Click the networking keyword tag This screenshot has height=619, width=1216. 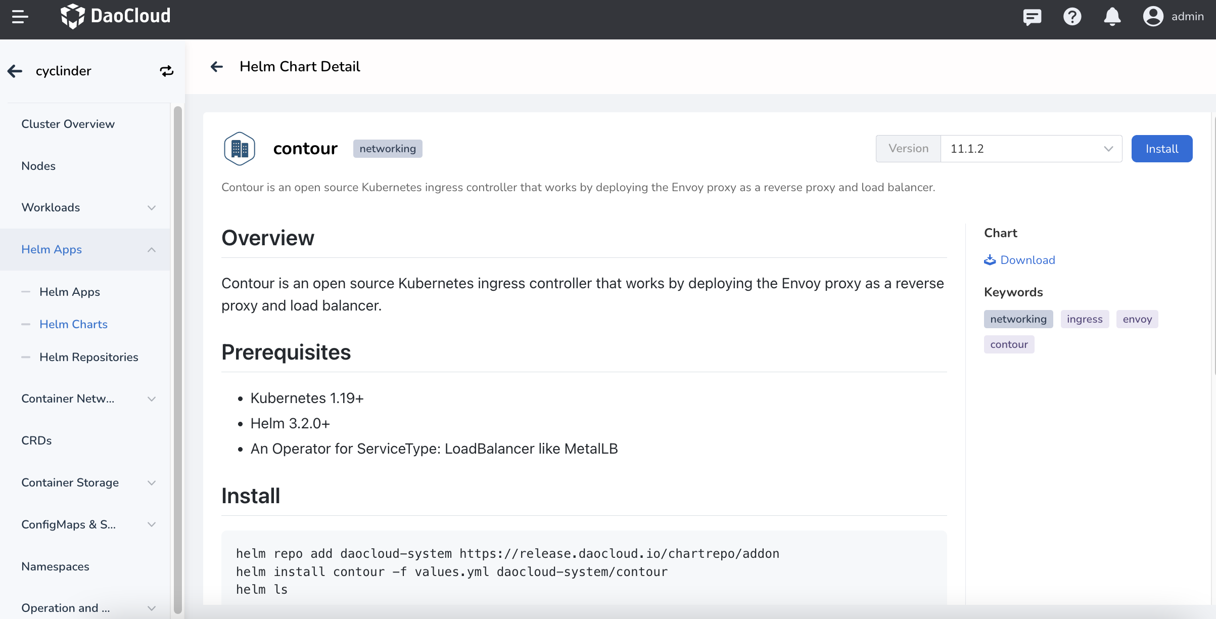[1018, 319]
